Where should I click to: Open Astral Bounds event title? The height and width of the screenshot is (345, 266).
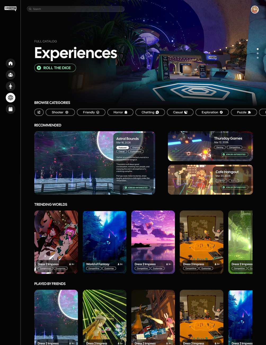[x=127, y=138]
